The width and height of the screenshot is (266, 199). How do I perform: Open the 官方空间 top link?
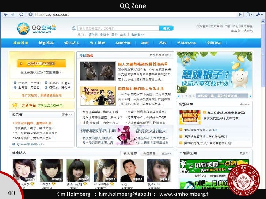(216, 26)
